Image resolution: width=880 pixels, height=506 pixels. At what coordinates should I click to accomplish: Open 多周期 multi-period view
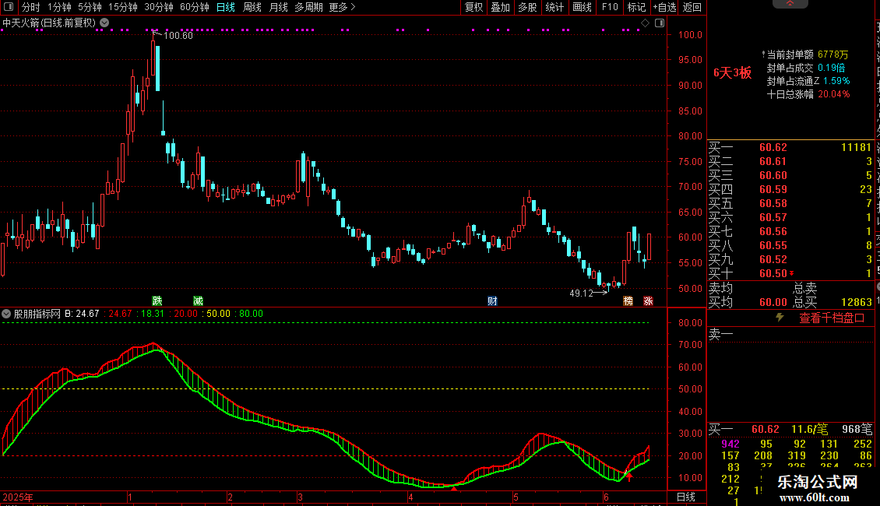click(308, 7)
